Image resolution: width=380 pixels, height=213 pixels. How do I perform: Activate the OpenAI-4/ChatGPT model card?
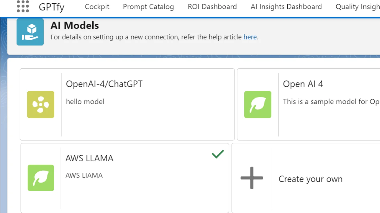coord(127,104)
